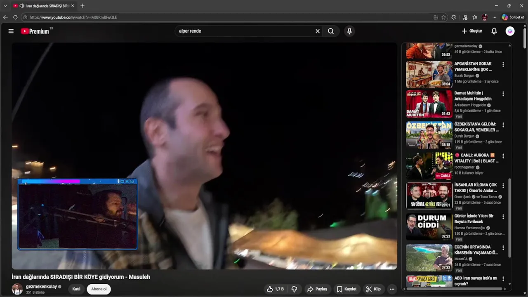Open more actions under the video

click(392, 289)
